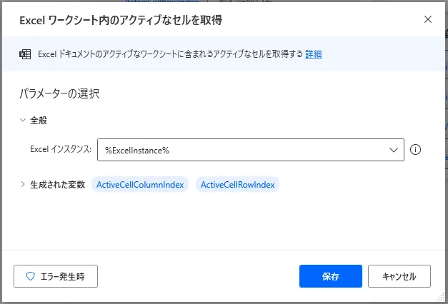Close the dialog with the X button
Screen dimensions: 448x304
[428, 19]
